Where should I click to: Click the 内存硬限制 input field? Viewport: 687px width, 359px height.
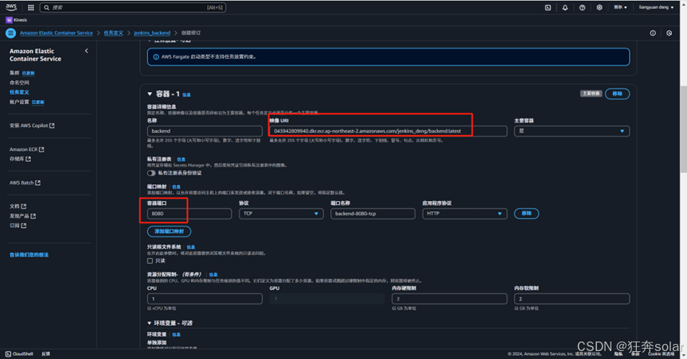tap(450, 299)
